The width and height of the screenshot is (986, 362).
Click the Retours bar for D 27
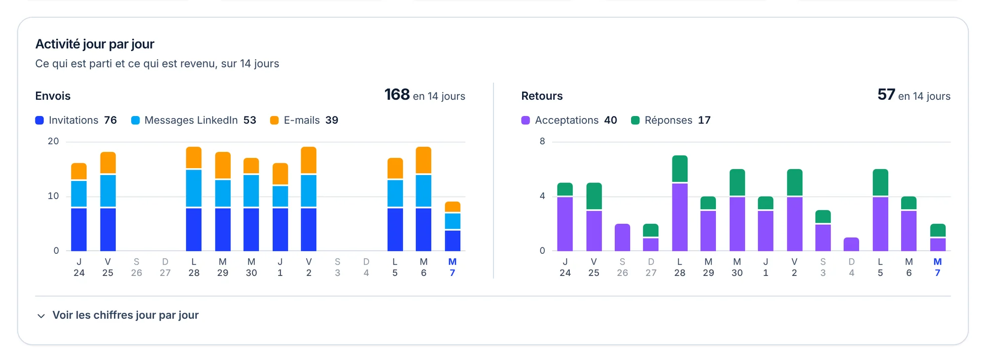pyautogui.click(x=651, y=238)
